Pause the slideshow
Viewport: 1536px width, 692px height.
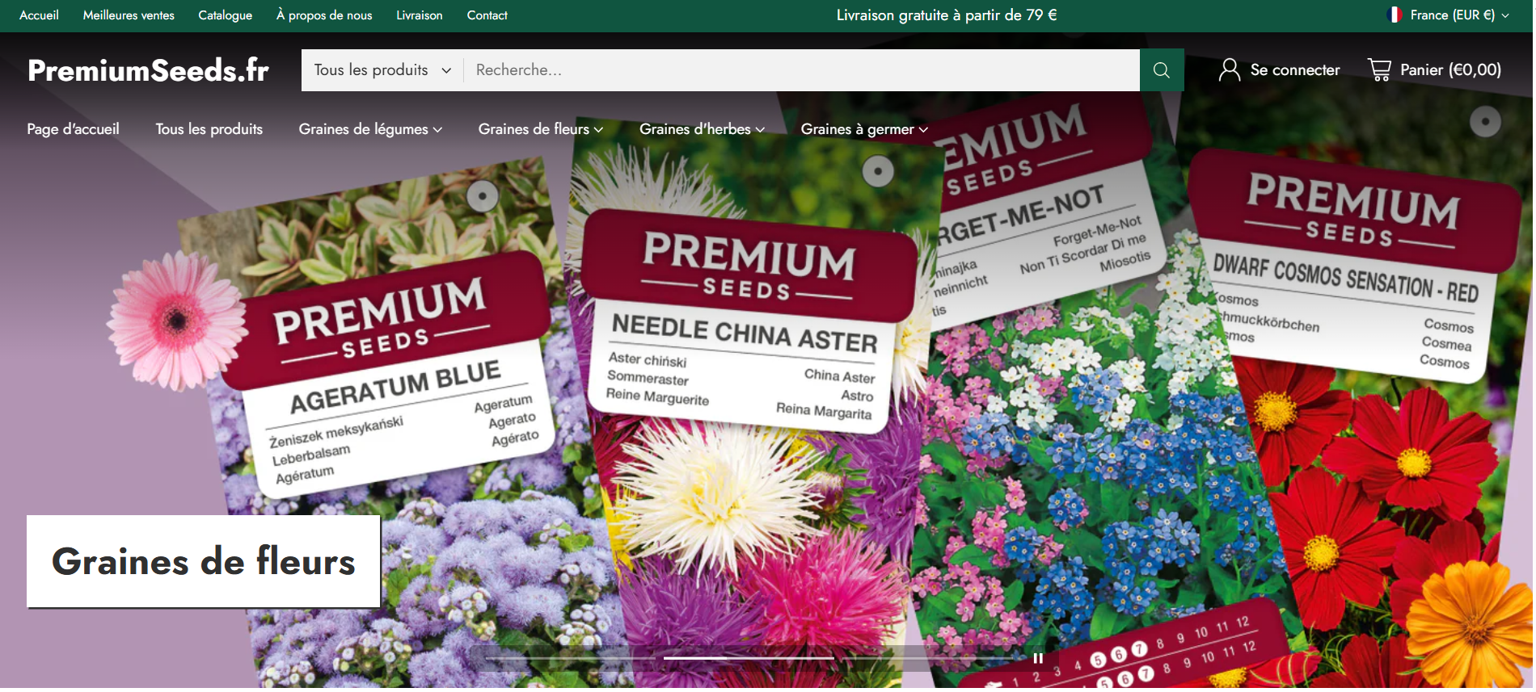coord(1038,658)
